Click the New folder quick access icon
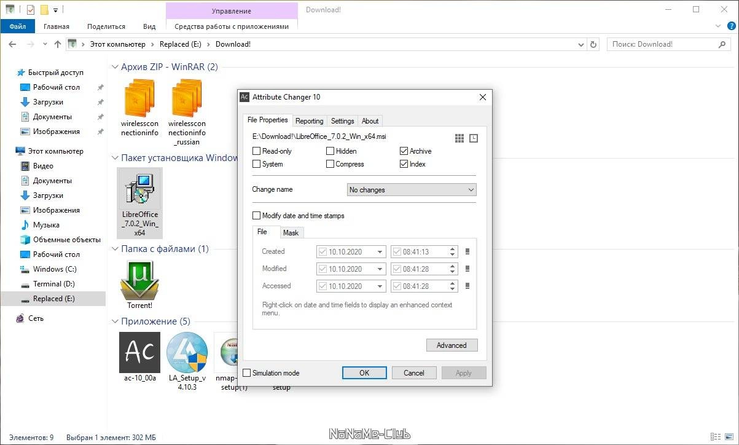This screenshot has height=445, width=739. [44, 10]
